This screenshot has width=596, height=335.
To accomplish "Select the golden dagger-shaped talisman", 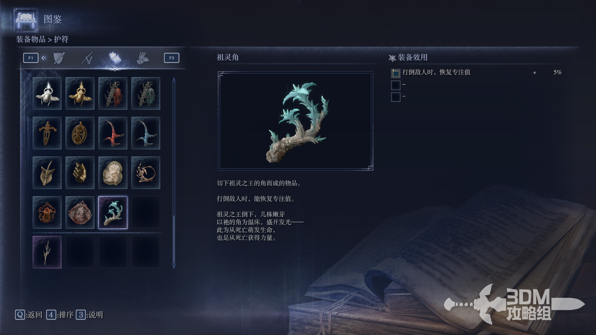I will (47, 133).
